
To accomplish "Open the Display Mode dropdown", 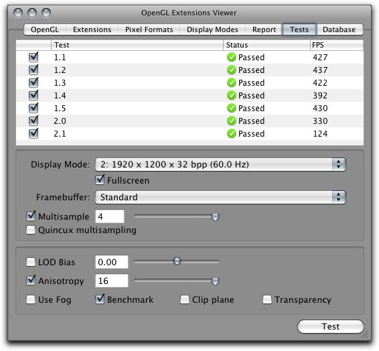I will [x=220, y=164].
